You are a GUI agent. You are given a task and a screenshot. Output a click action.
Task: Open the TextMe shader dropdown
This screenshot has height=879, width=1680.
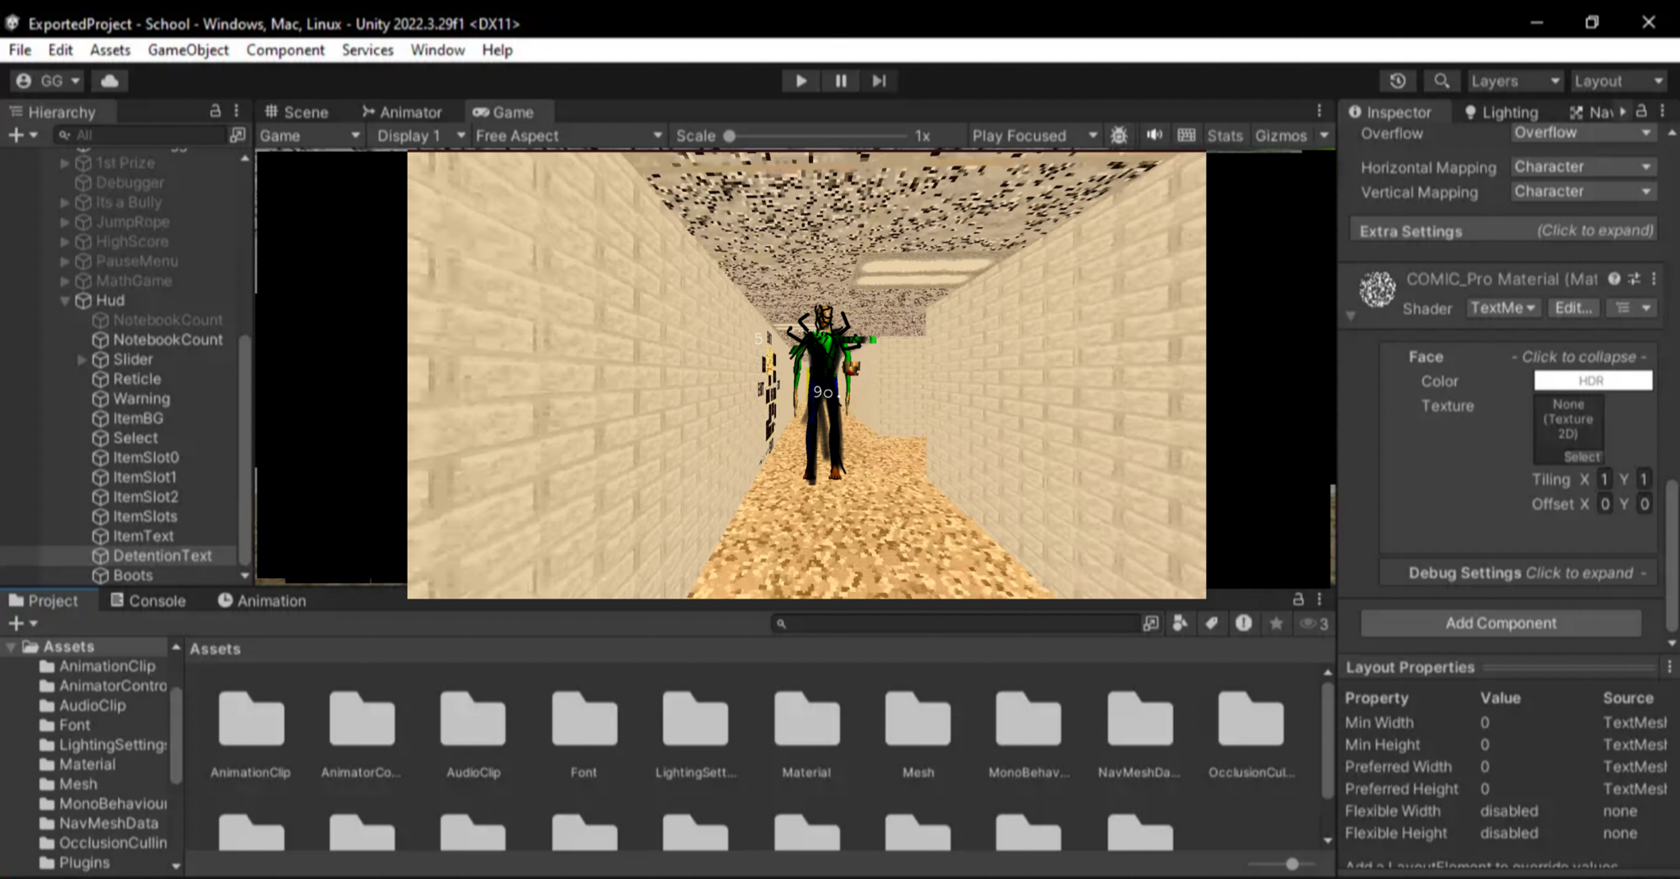[1503, 308]
